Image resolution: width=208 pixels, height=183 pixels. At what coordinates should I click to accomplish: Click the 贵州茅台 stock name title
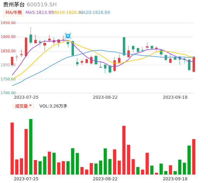(14, 5)
